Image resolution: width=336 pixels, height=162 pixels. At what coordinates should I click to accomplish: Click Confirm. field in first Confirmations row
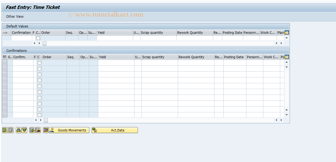23,63
